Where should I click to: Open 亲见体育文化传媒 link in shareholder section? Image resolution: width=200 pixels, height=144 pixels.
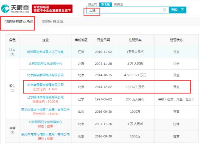[45, 110]
